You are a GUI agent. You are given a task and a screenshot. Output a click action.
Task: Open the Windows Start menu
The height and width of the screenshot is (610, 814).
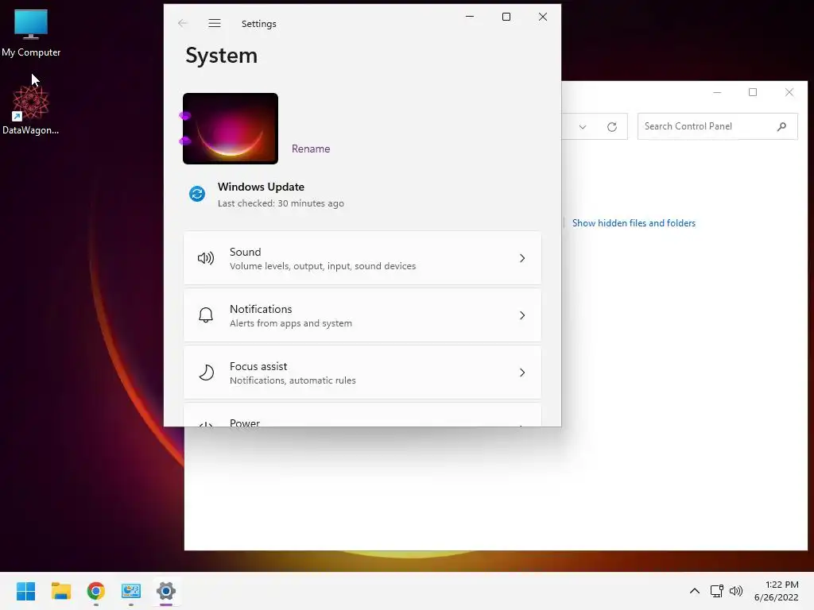(x=26, y=591)
